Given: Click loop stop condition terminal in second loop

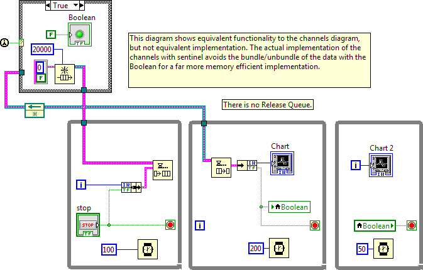Looking at the screenshot, I should tap(315, 225).
